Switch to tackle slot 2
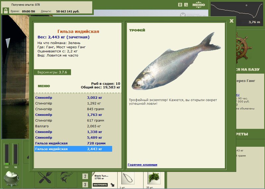 (x=85, y=176)
